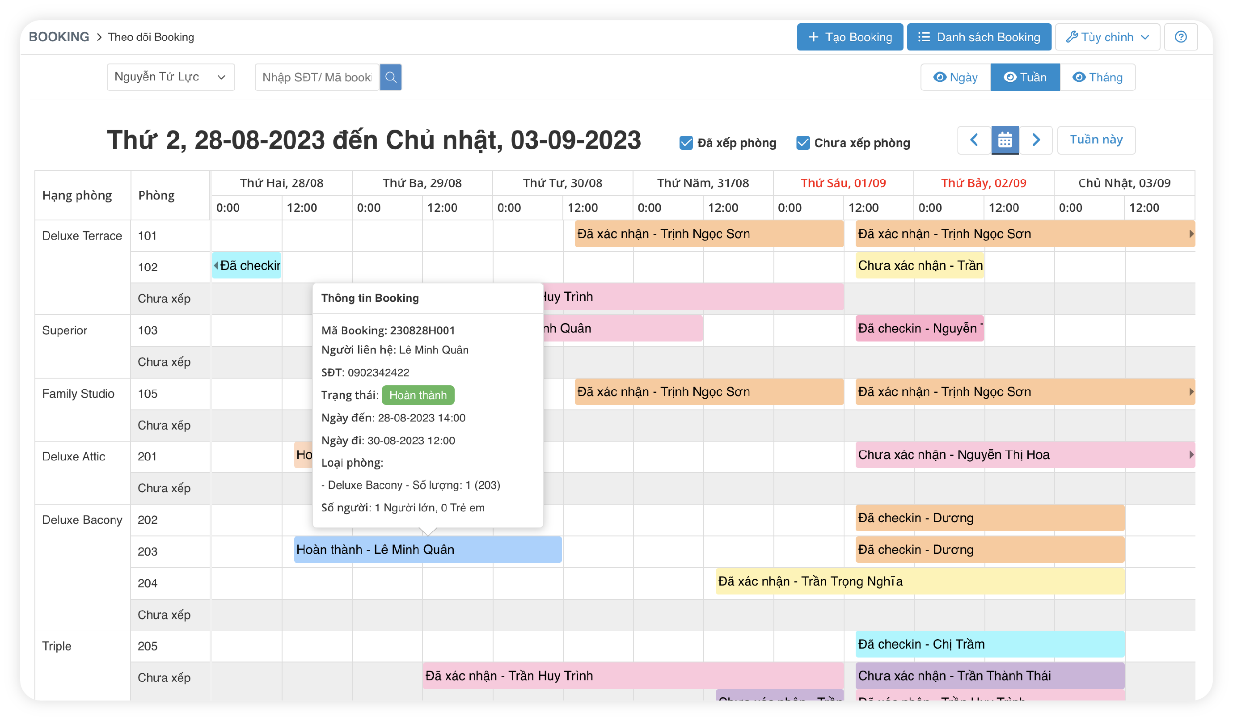The width and height of the screenshot is (1233, 721).
Task: Click left continuation arrow on room 102 booking
Action: (216, 266)
